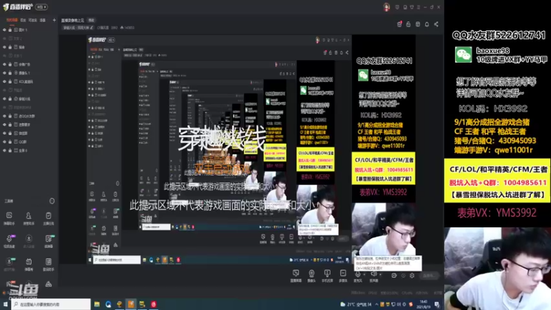Click the plus icon to add a scene

pos(54,20)
